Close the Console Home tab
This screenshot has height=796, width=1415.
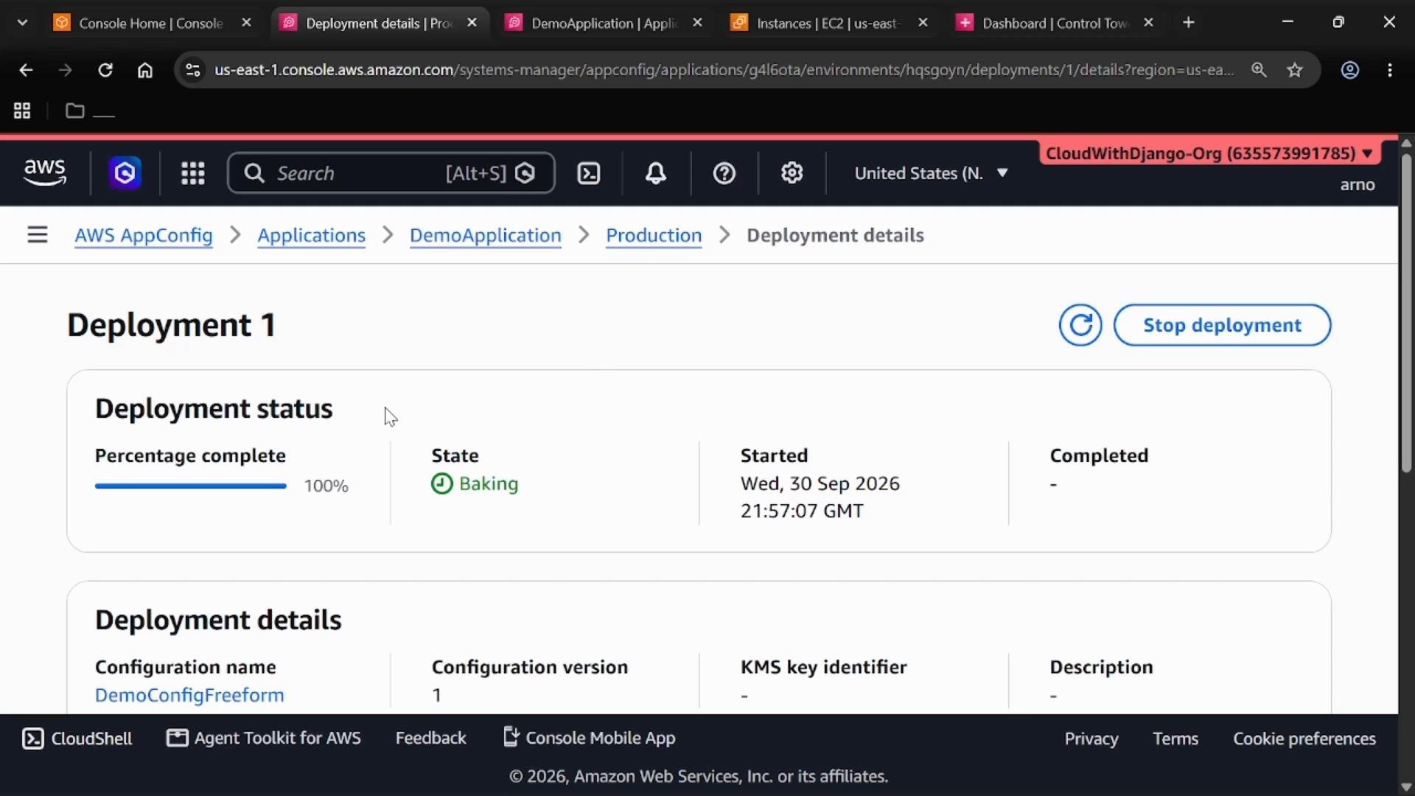click(247, 23)
